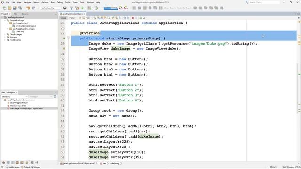Open the Notifications status bar item
This screenshot has width=301, height=169.
pyautogui.click(x=13, y=167)
